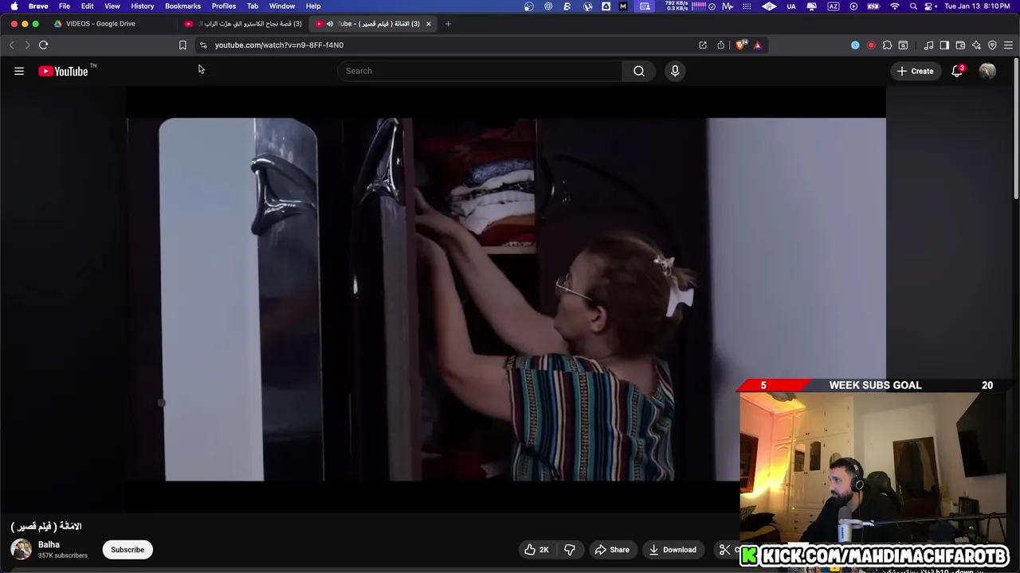Viewport: 1020px width, 573px height.
Task: Open YouTube notifications bell
Action: click(957, 71)
